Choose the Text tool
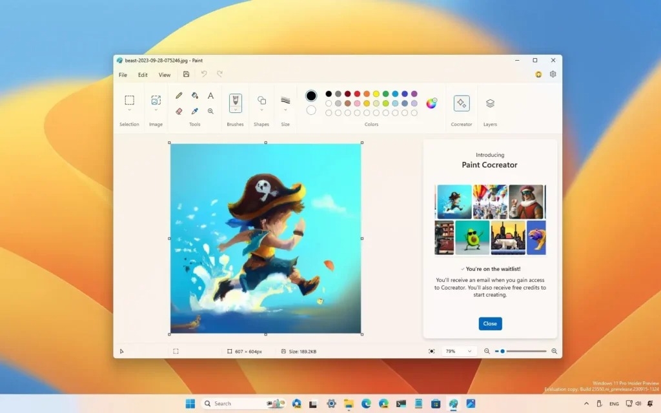This screenshot has width=661, height=413. [210, 96]
